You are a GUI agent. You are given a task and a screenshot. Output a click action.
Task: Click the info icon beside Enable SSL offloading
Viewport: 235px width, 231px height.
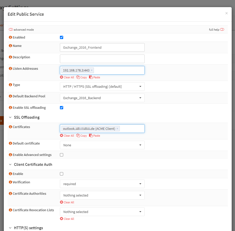point(10,107)
